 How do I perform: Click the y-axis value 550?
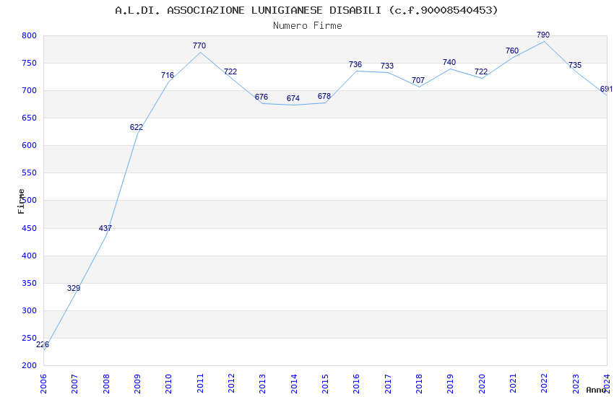click(30, 173)
